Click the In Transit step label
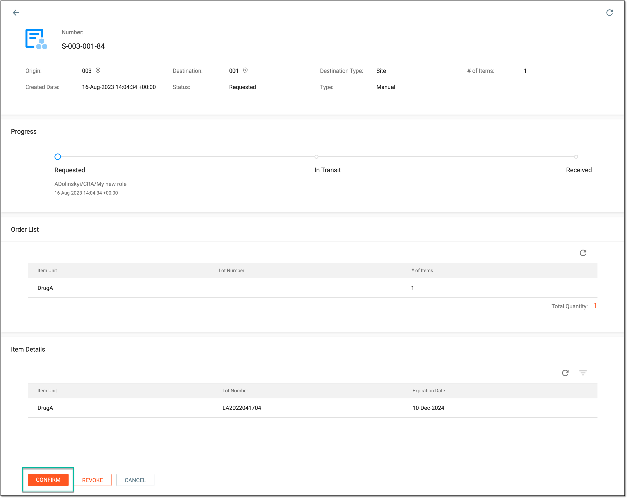627x498 pixels. tap(328, 170)
